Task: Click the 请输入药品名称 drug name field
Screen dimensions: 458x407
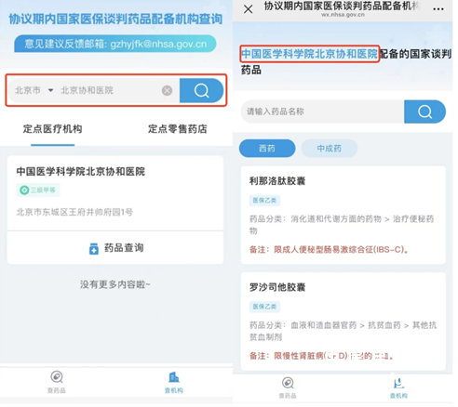Action: 323,112
